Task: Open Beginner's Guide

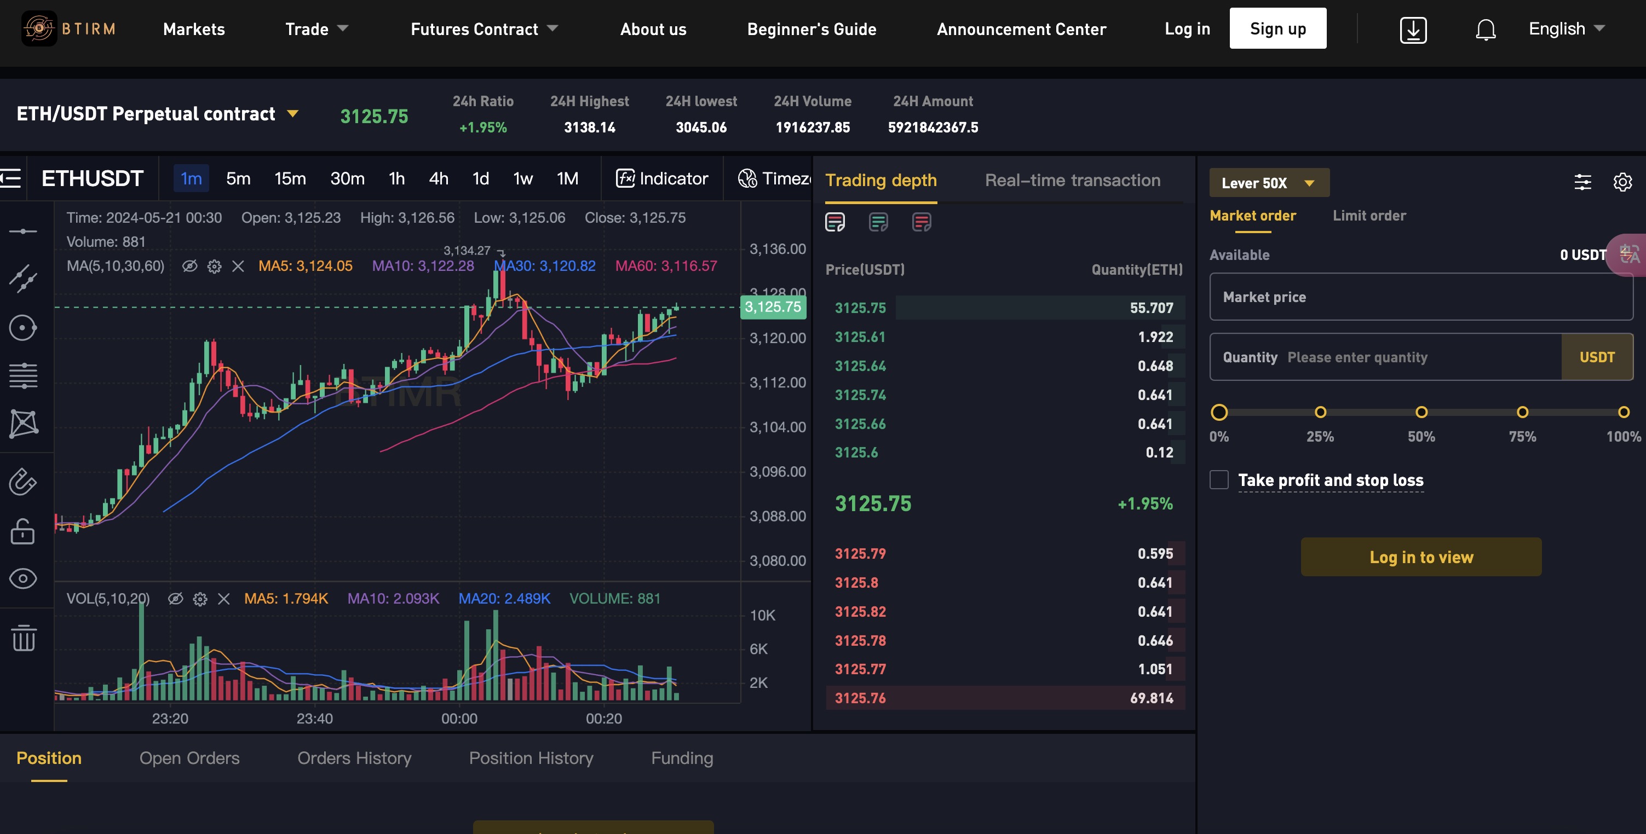Action: pyautogui.click(x=812, y=29)
